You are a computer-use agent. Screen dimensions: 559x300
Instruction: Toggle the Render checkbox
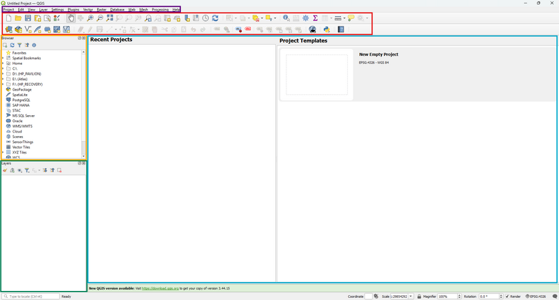coord(507,297)
